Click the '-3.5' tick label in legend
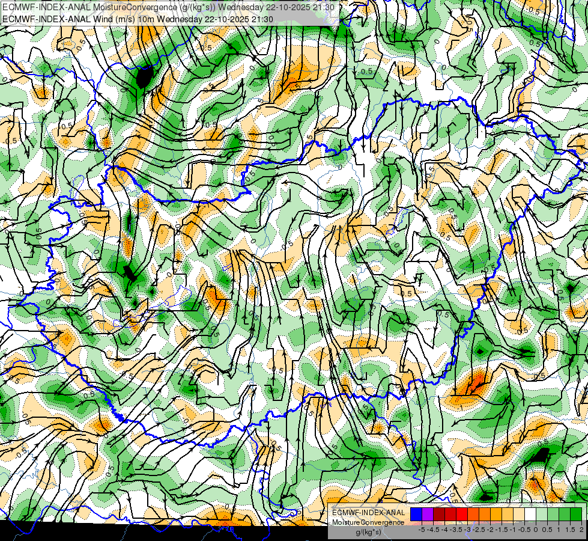Screen dimensions: 588x541 click(x=456, y=530)
